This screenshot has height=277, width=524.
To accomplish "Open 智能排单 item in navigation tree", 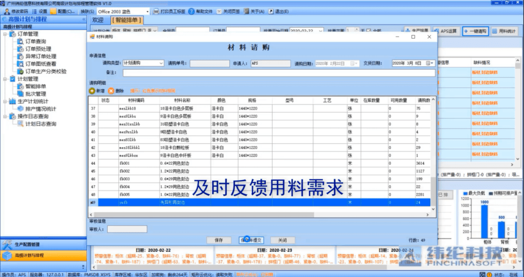I will (36, 86).
